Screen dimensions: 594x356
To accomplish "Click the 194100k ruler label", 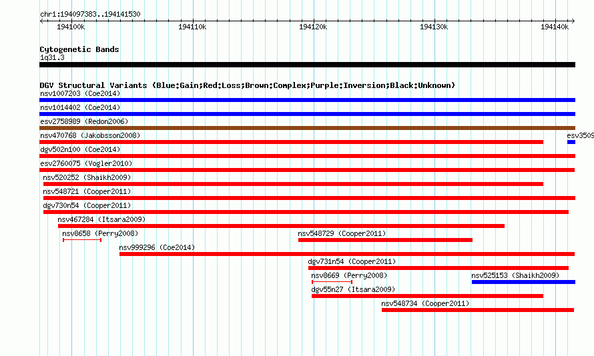I will point(71,27).
